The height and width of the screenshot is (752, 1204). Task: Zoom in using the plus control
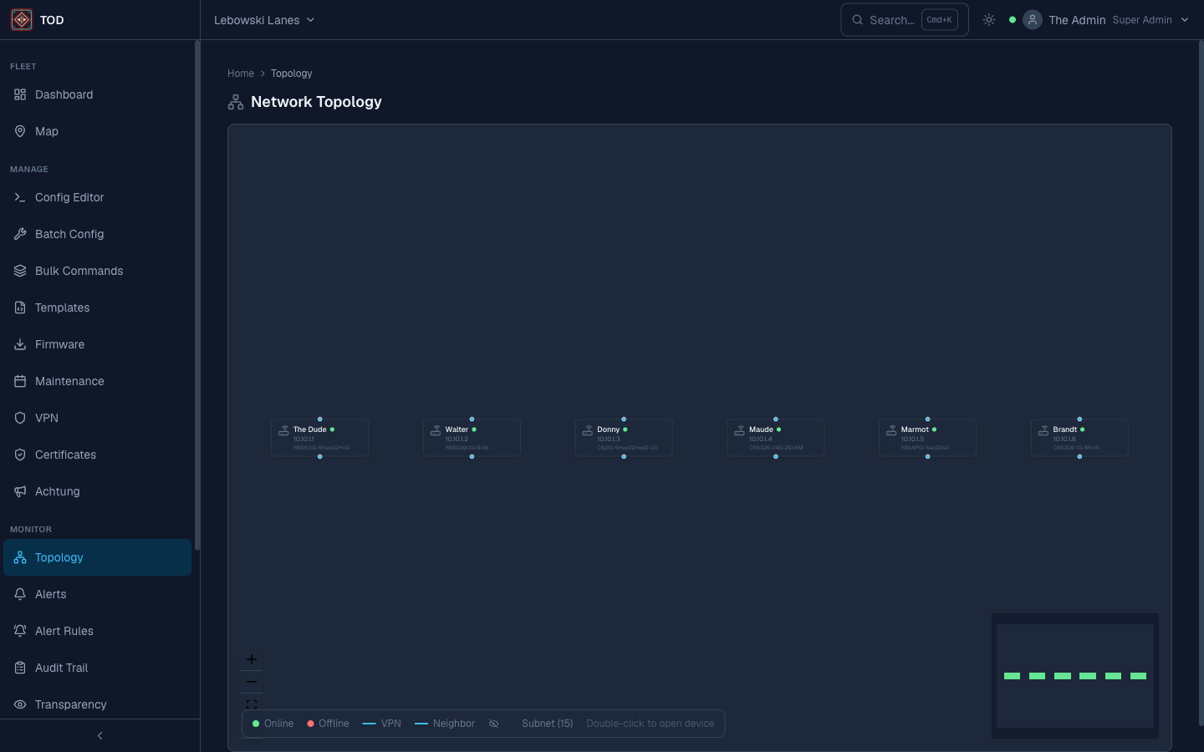click(252, 659)
